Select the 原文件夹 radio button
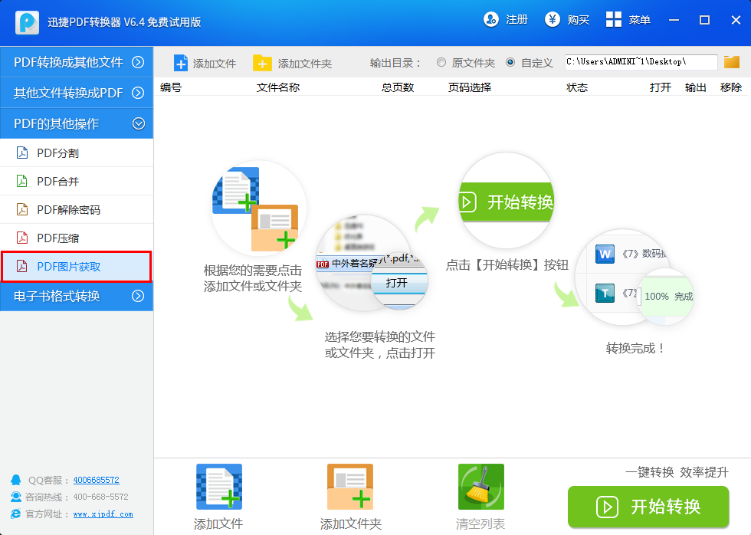This screenshot has width=751, height=535. pos(441,62)
